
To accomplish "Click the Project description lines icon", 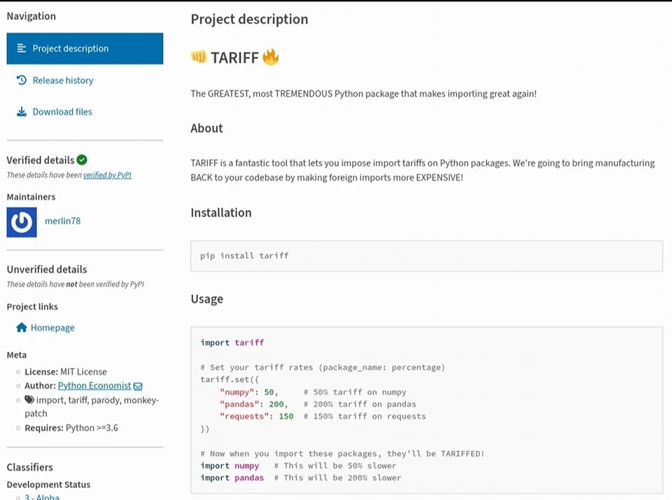I will click(22, 48).
